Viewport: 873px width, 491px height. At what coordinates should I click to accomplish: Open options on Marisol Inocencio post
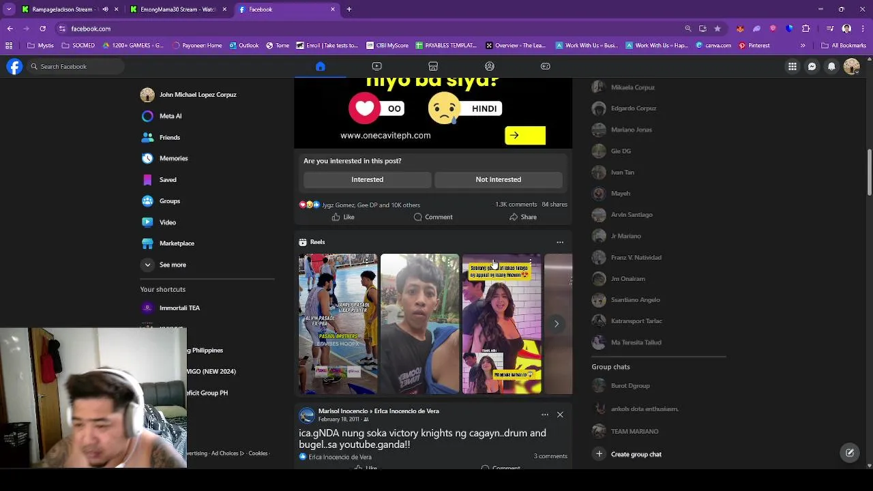pos(545,415)
